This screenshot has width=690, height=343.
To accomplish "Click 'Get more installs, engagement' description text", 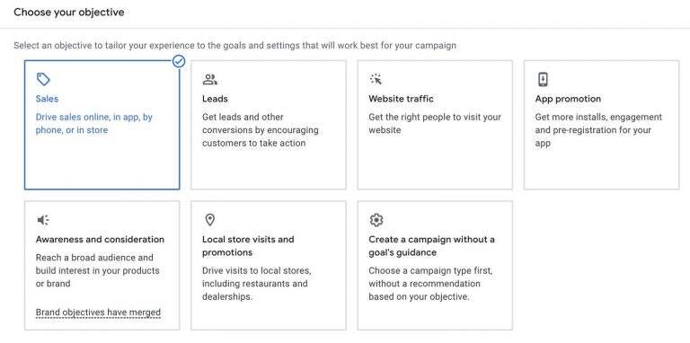I will pos(598,130).
